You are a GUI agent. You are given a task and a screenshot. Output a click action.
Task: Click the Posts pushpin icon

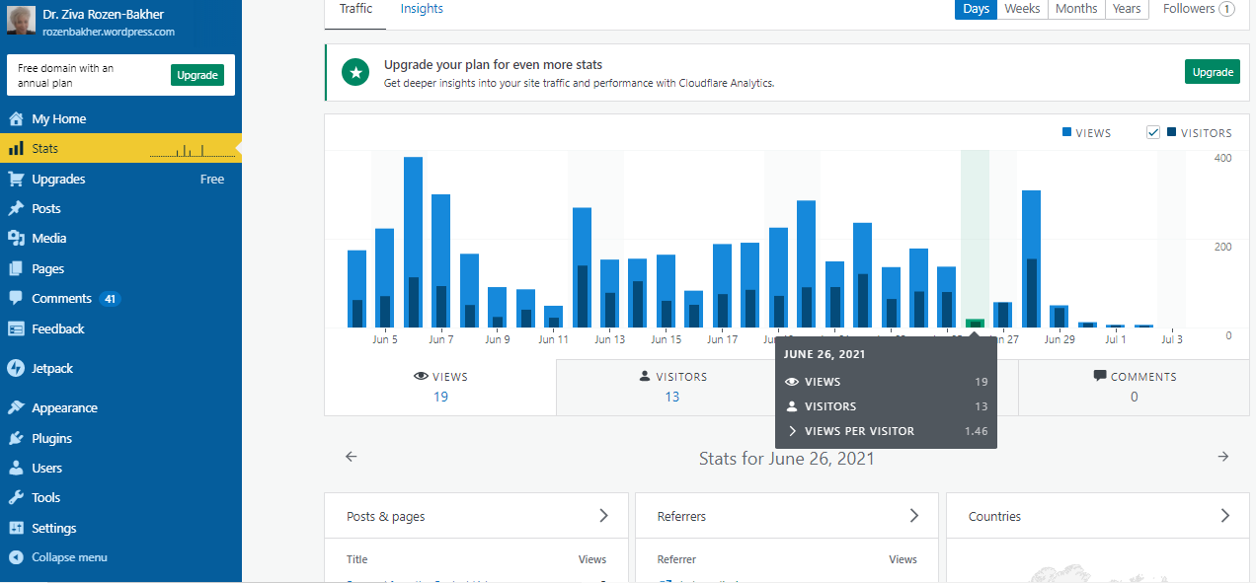point(16,208)
